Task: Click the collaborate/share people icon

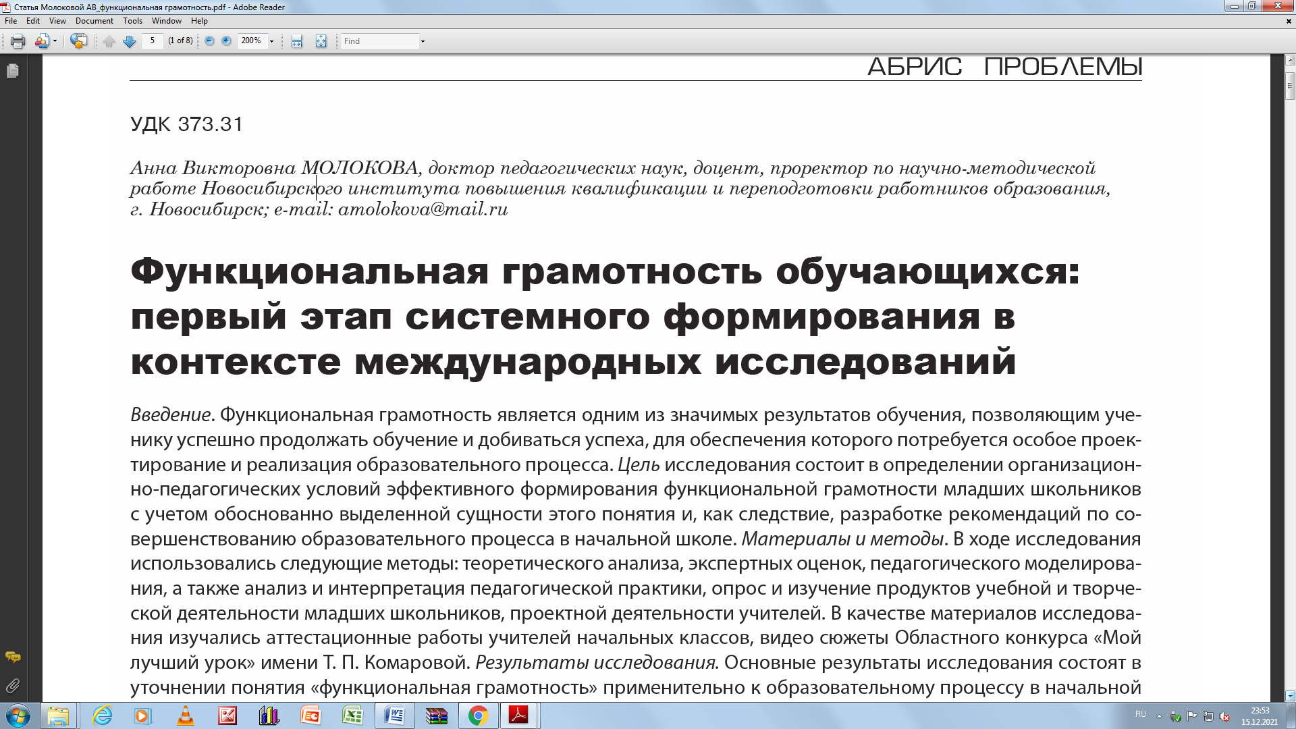Action: point(42,41)
